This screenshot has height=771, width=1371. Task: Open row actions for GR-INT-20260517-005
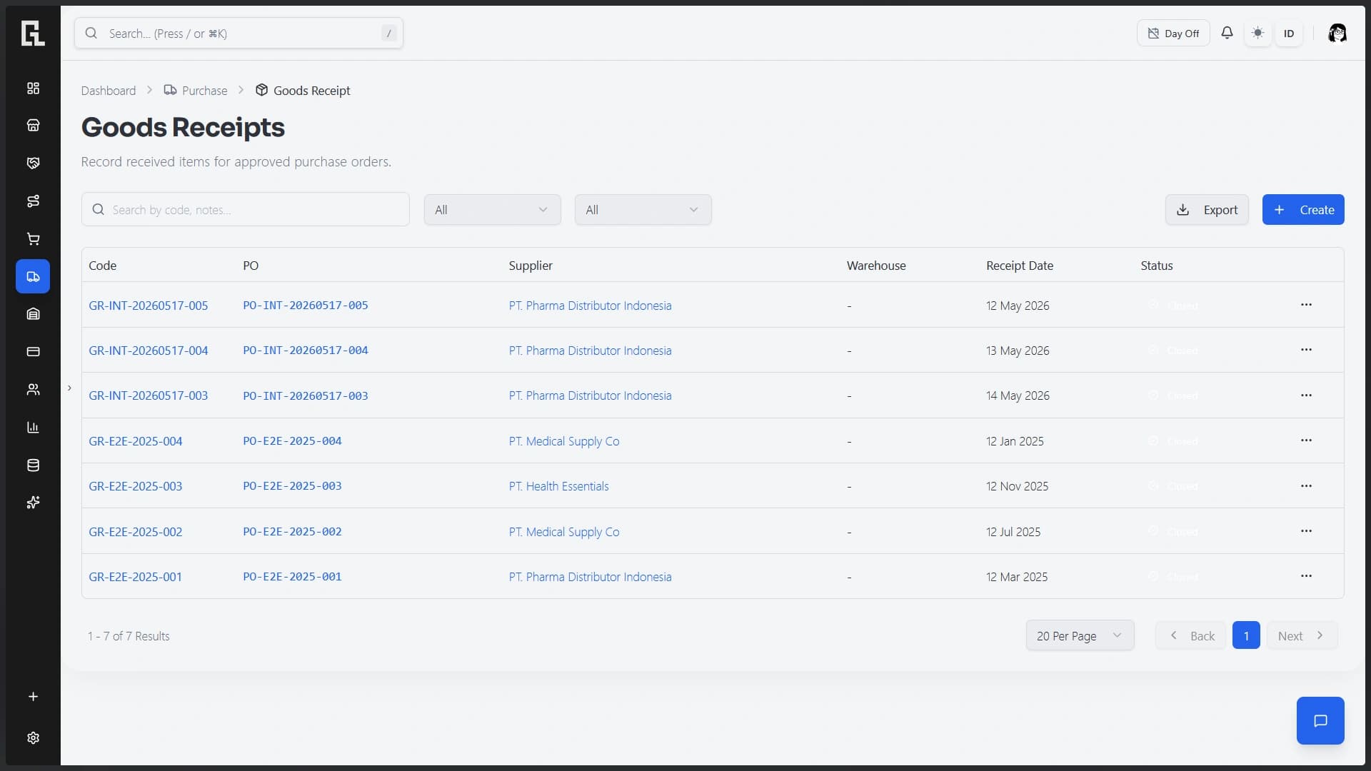point(1306,305)
